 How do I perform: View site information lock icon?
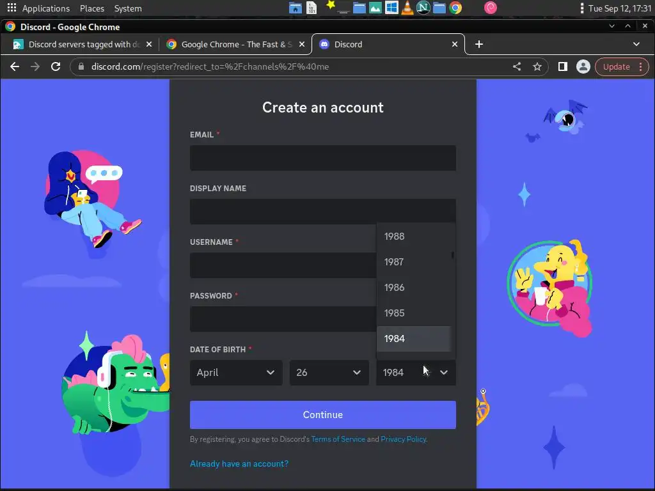point(81,66)
